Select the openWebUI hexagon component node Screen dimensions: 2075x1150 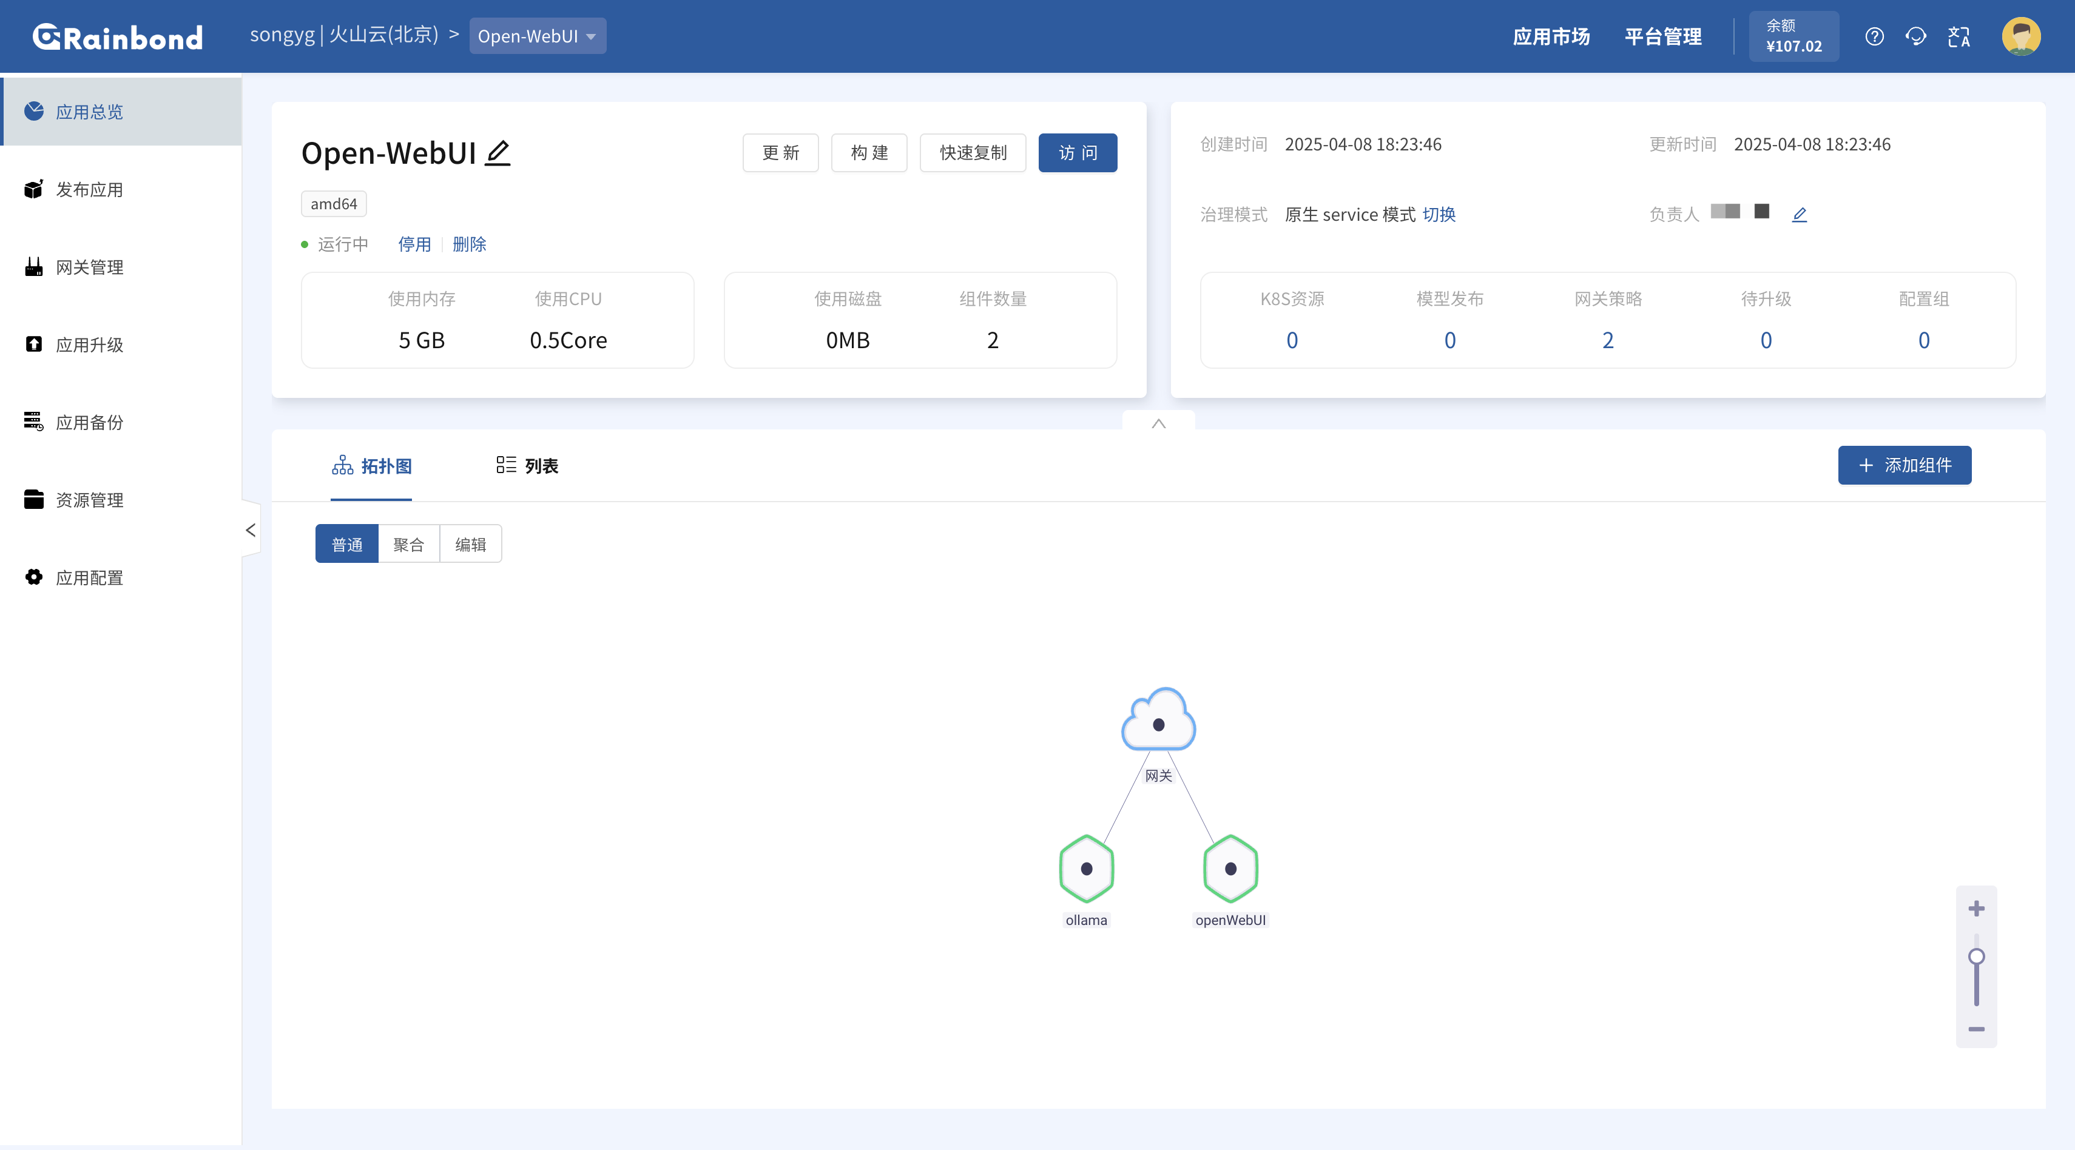click(1231, 868)
